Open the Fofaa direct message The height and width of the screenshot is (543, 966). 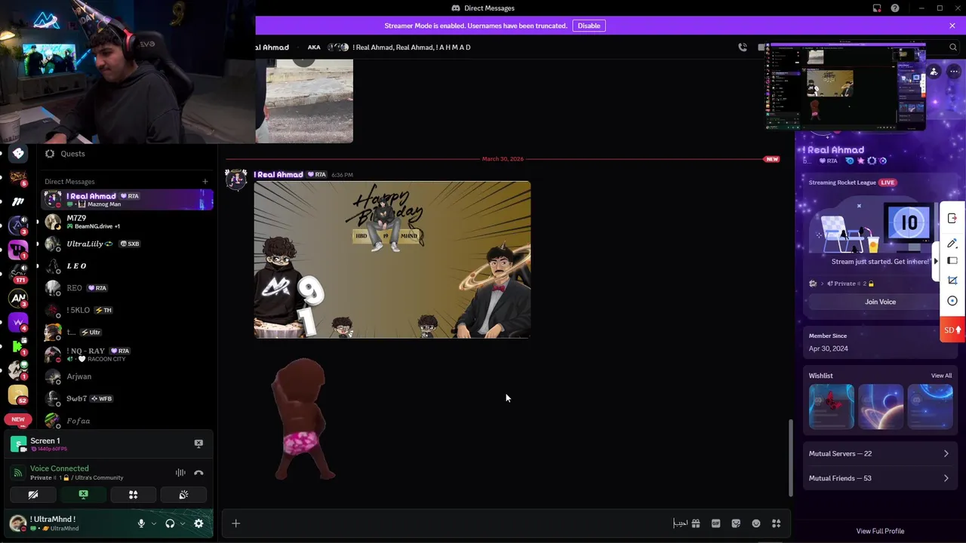127,421
